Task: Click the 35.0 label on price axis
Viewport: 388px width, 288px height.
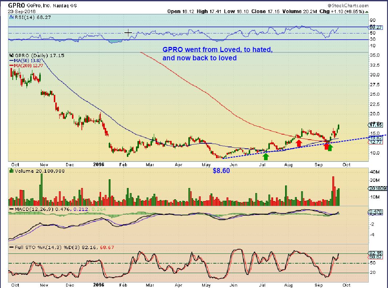Action: tap(375, 55)
